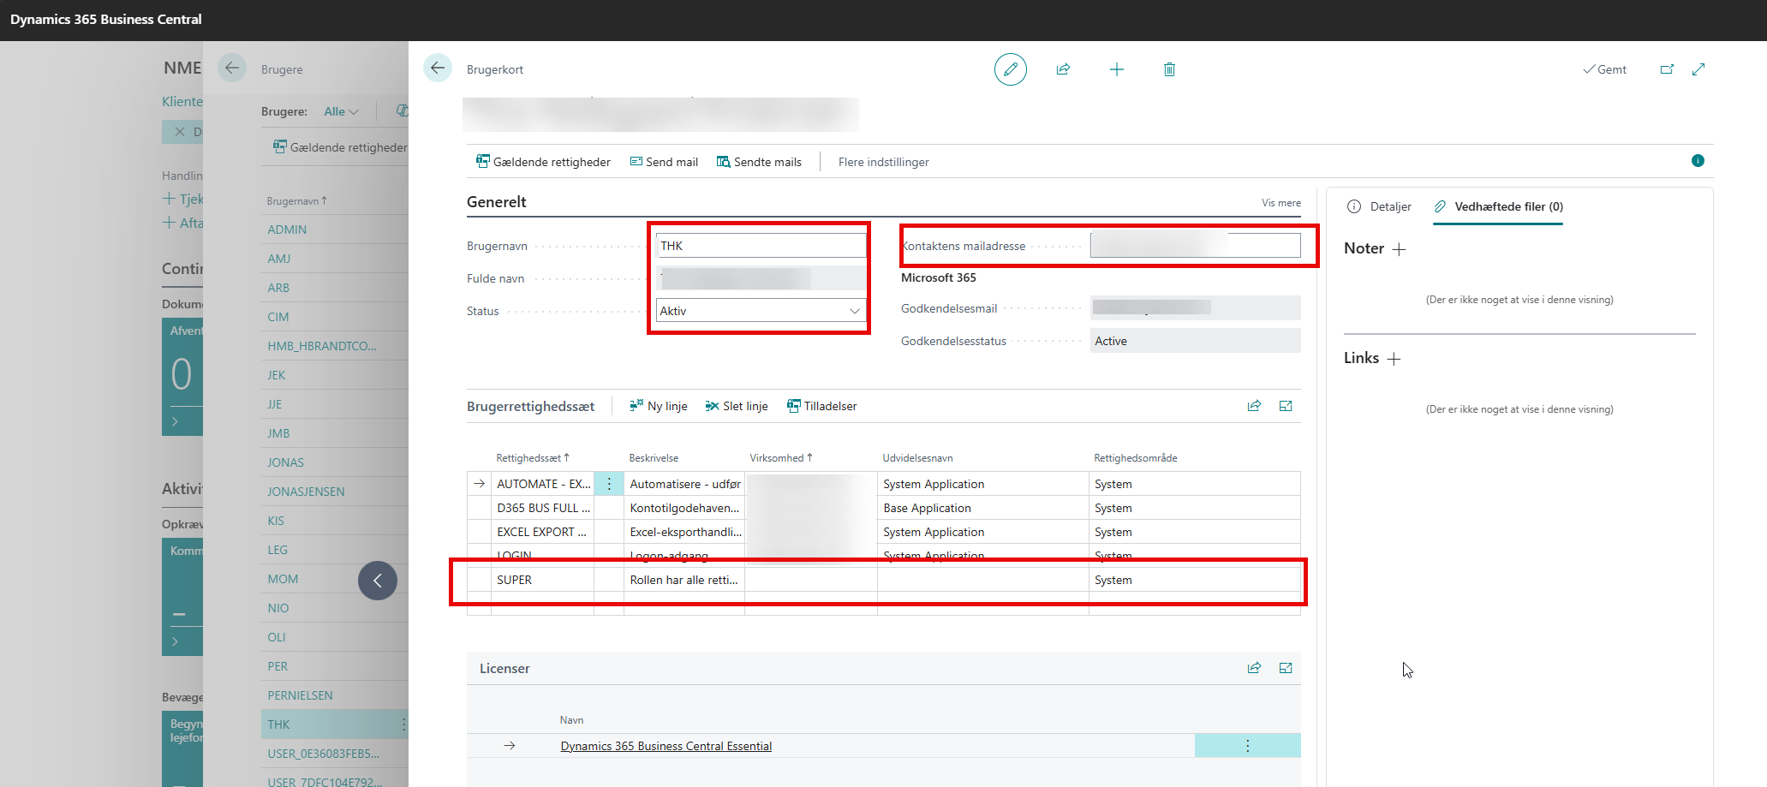The image size is (1767, 787).
Task: Add a new note with plus
Action: pyautogui.click(x=1399, y=249)
